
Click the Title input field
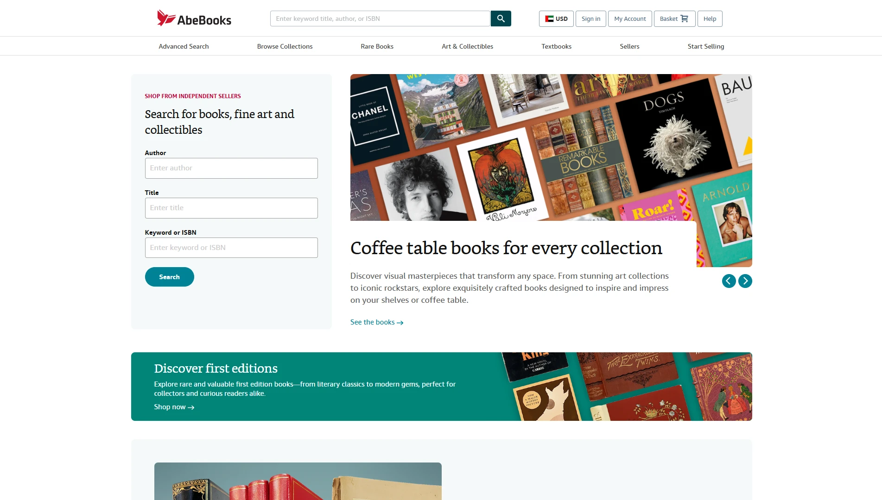pyautogui.click(x=231, y=208)
